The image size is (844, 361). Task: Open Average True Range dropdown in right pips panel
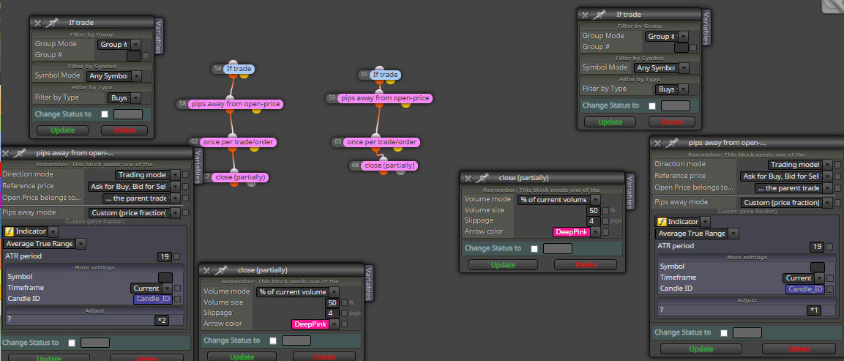pos(733,234)
